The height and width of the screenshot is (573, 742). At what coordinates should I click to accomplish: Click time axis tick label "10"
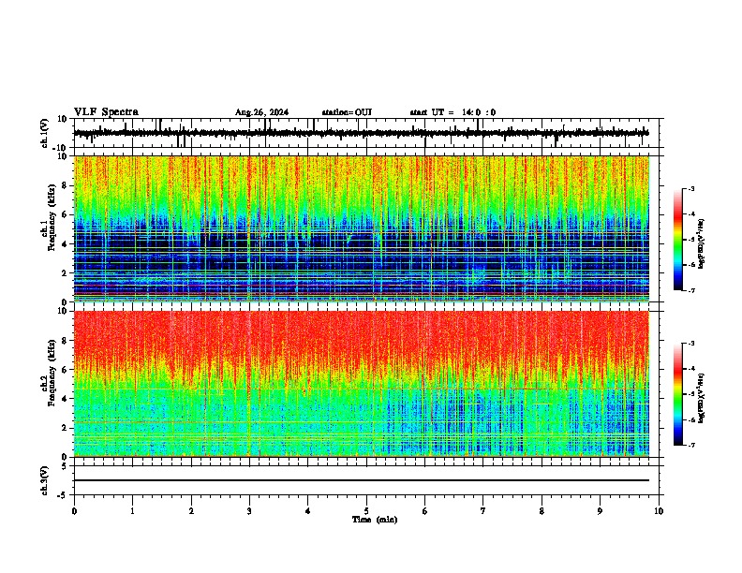click(659, 511)
